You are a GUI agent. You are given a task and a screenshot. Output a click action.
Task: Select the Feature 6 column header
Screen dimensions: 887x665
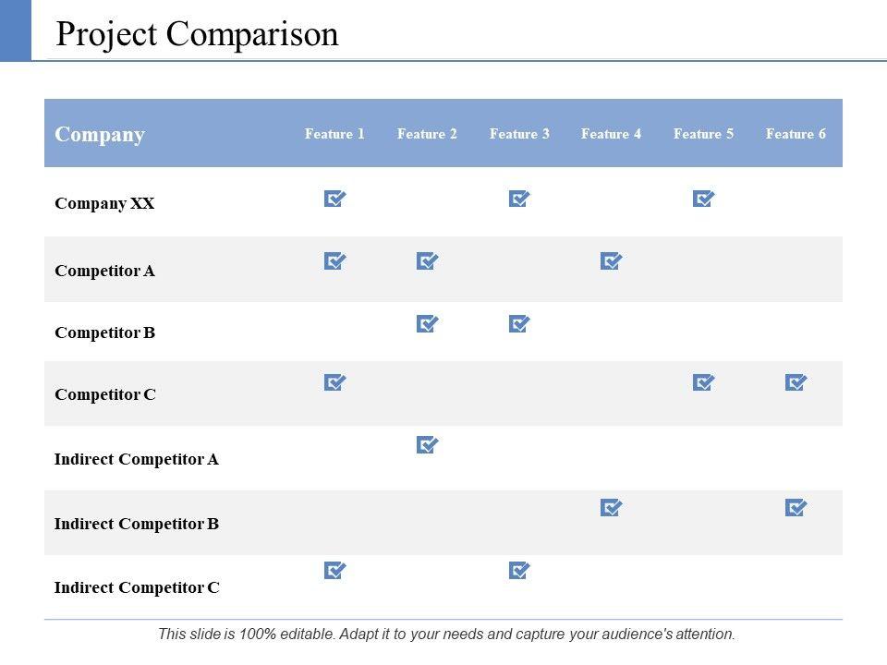point(796,134)
